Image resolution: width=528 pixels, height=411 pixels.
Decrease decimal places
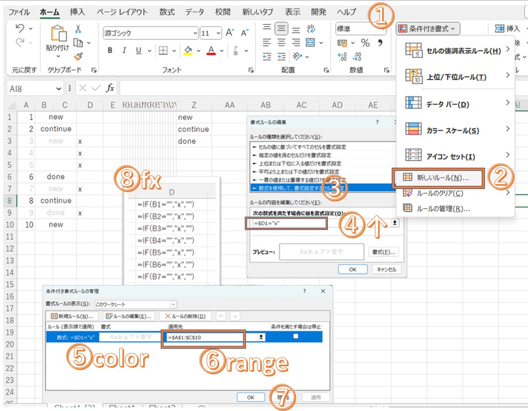coord(356,56)
